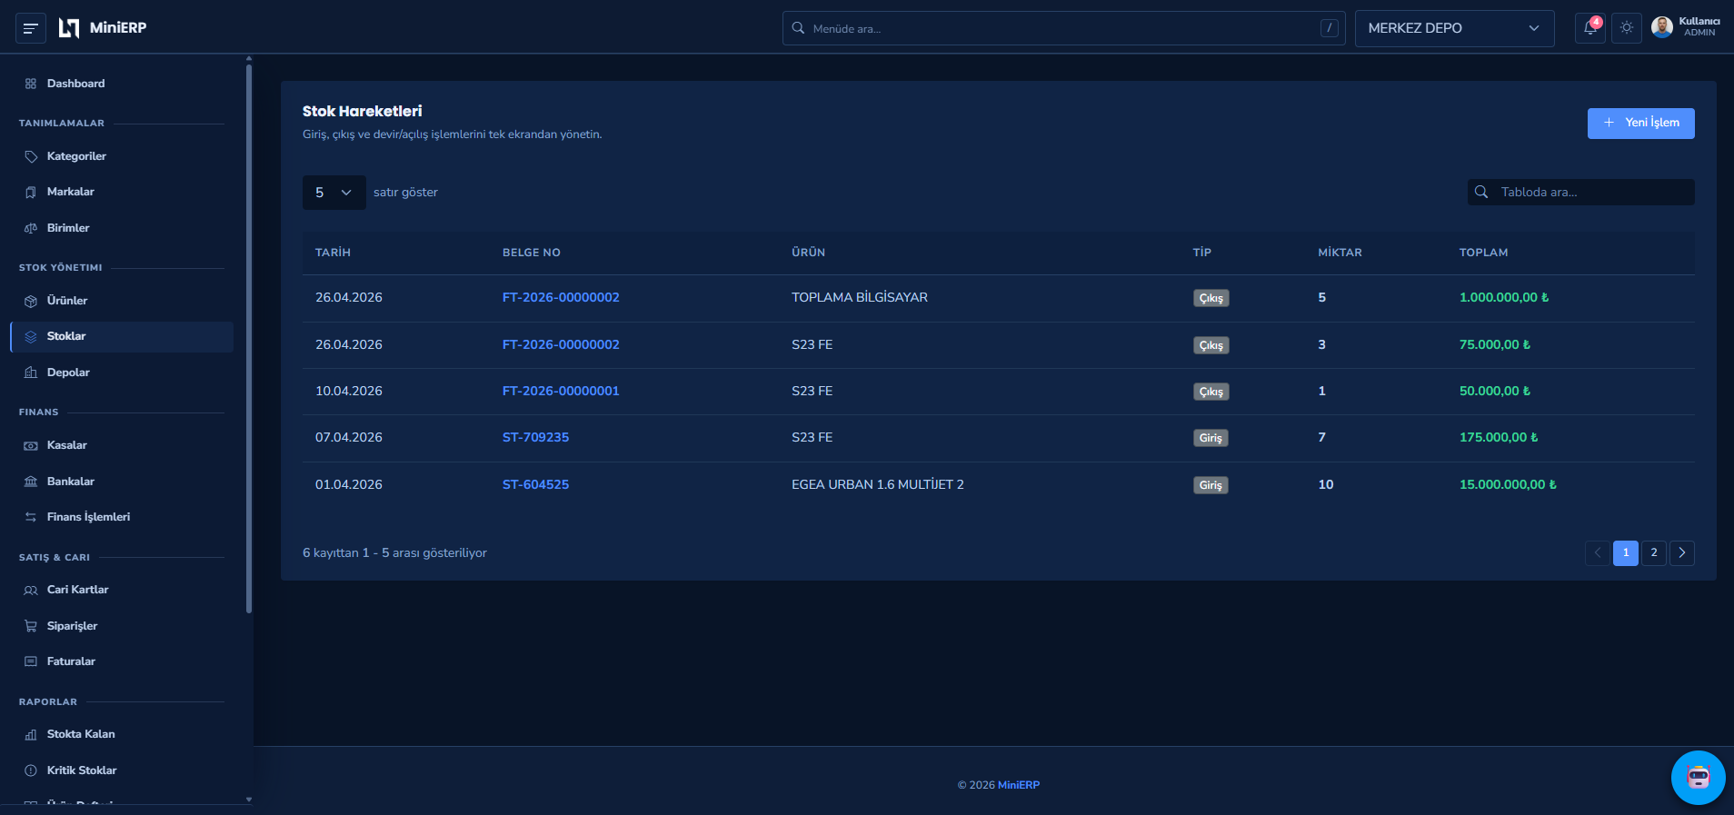
Task: Focus the Tabloda ara table search
Action: (1580, 193)
